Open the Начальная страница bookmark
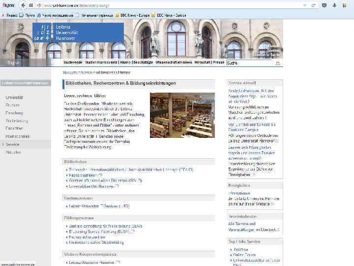This screenshot has width=354, height=266. [x=94, y=15]
